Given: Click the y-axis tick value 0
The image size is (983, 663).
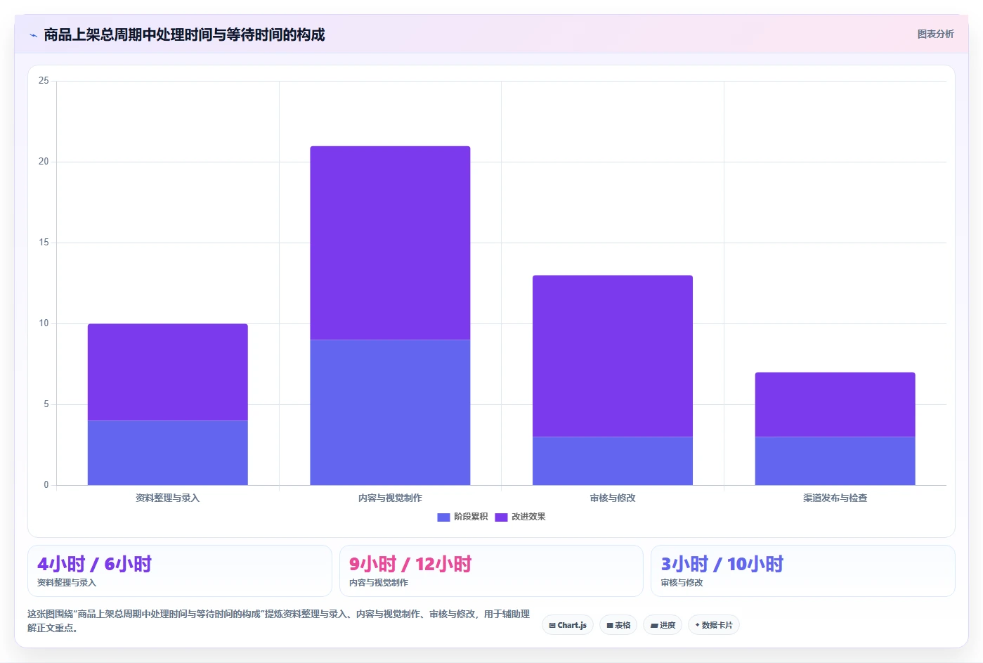Looking at the screenshot, I should pyautogui.click(x=46, y=485).
